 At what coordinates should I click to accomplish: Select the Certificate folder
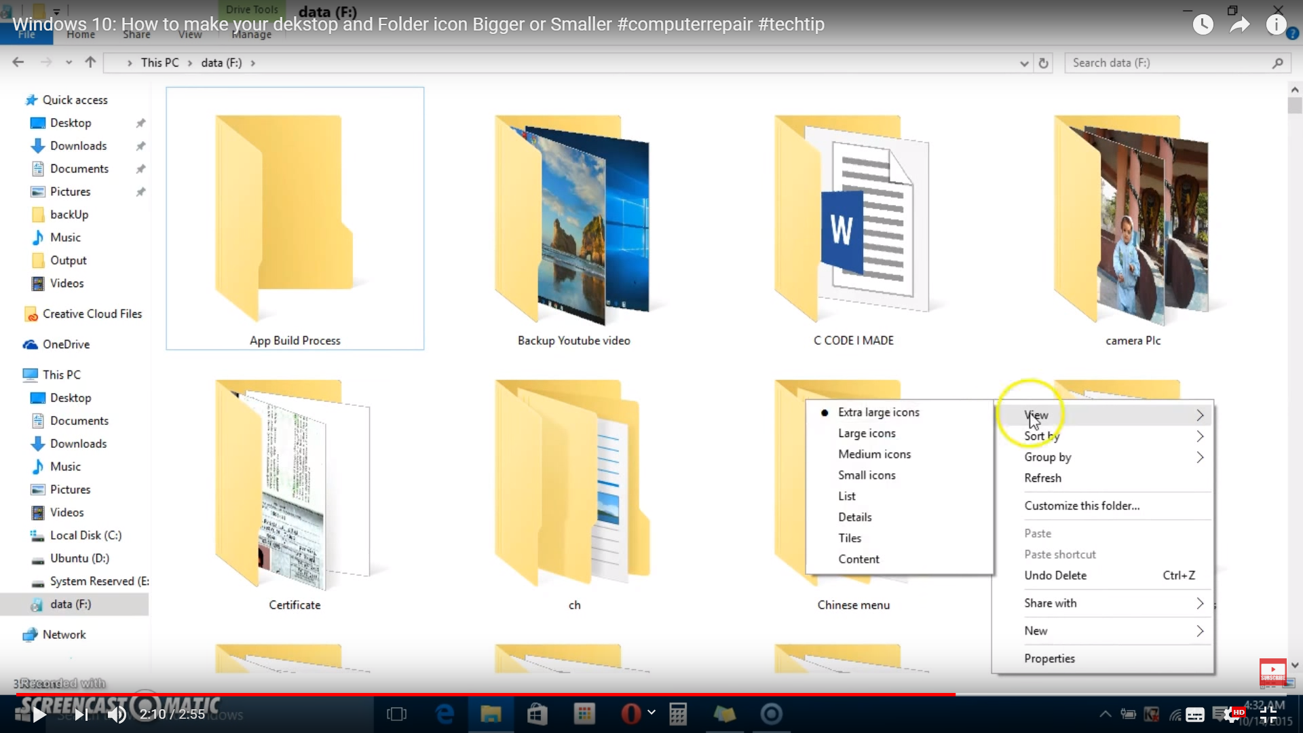pyautogui.click(x=295, y=495)
